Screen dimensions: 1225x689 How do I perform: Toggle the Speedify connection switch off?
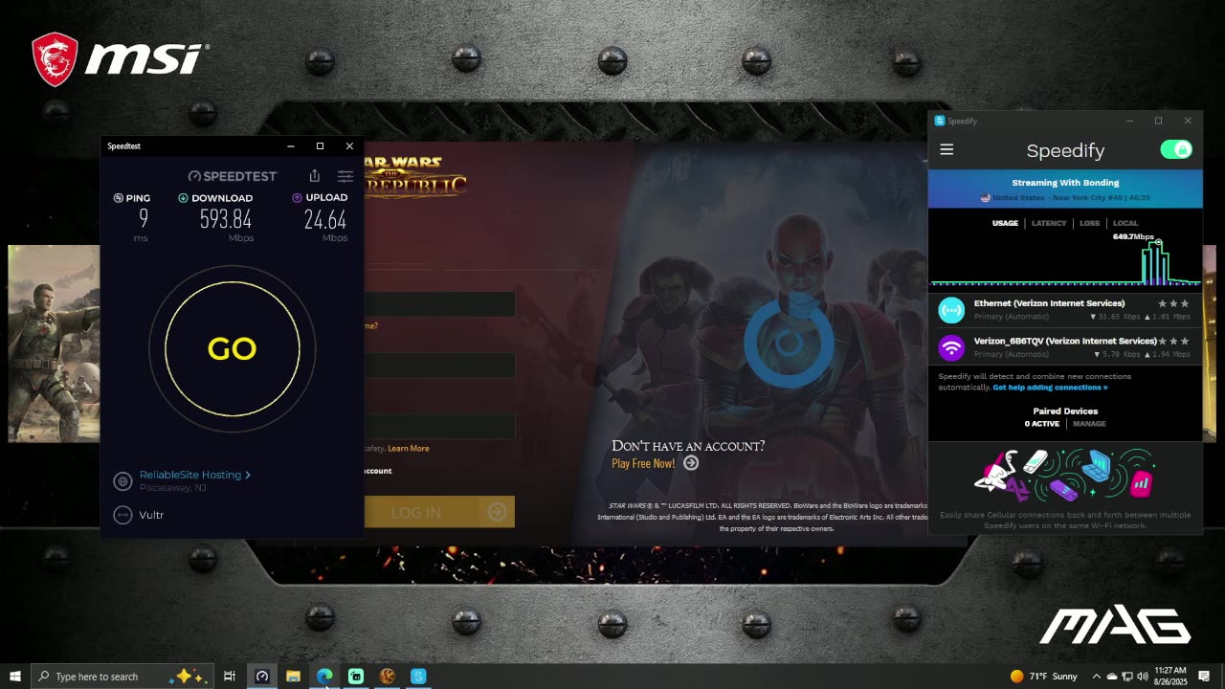click(1175, 150)
